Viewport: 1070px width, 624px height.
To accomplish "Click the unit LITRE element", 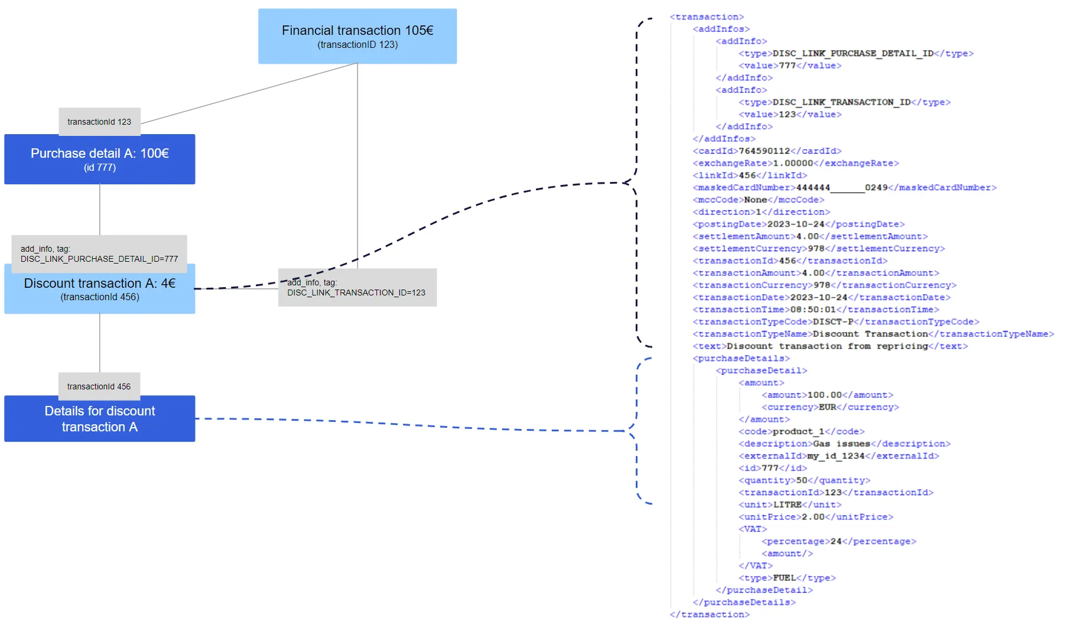I will click(x=789, y=504).
